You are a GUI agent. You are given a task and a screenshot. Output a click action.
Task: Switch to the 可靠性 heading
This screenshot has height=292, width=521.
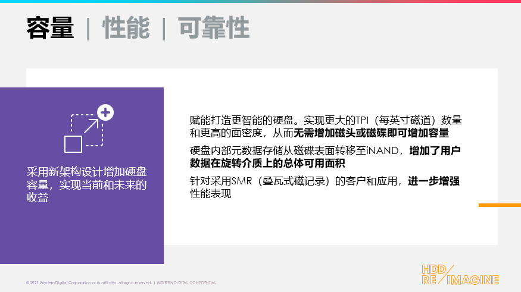(214, 28)
